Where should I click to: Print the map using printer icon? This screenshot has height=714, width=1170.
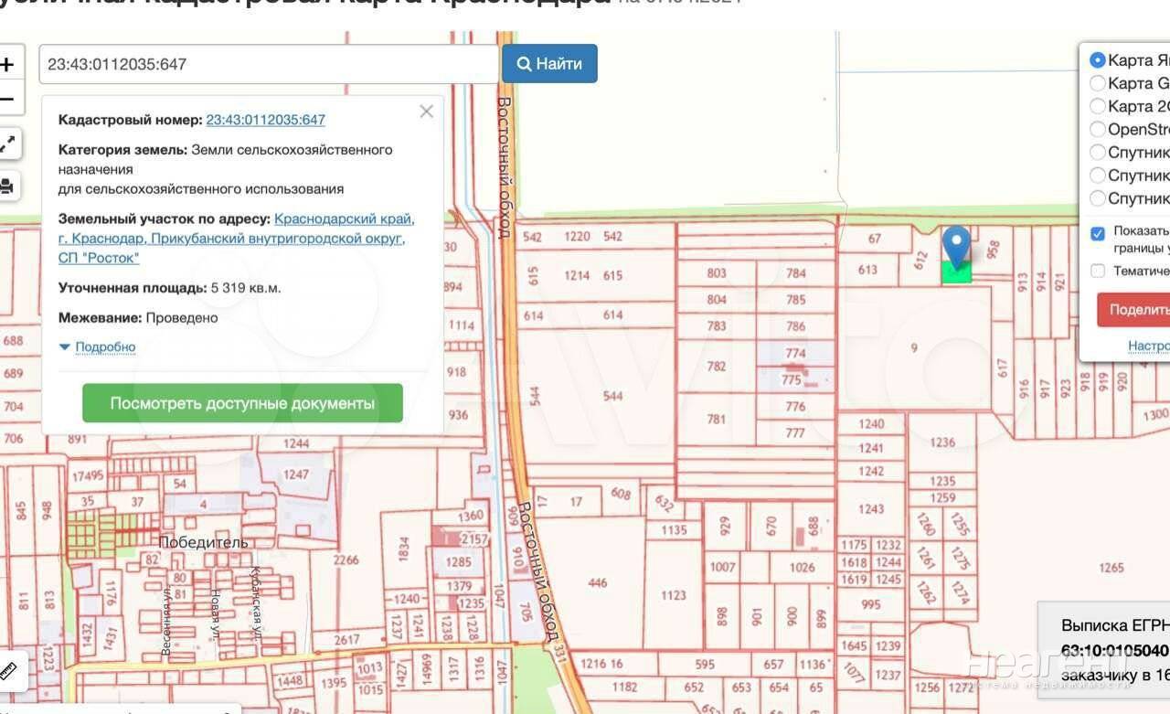tap(7, 186)
